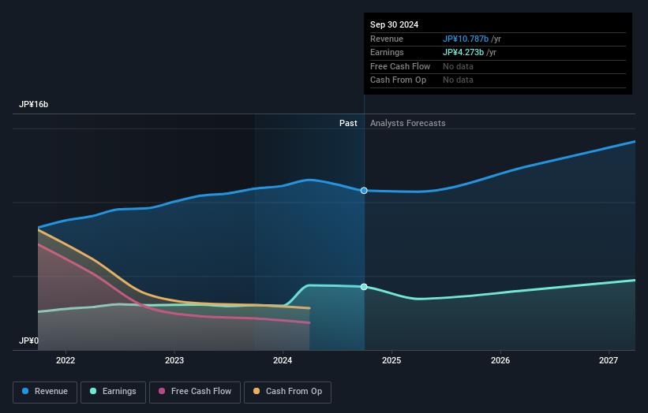The width and height of the screenshot is (648, 413).
Task: Click the tooltip Revenue row label
Action: [x=387, y=39]
